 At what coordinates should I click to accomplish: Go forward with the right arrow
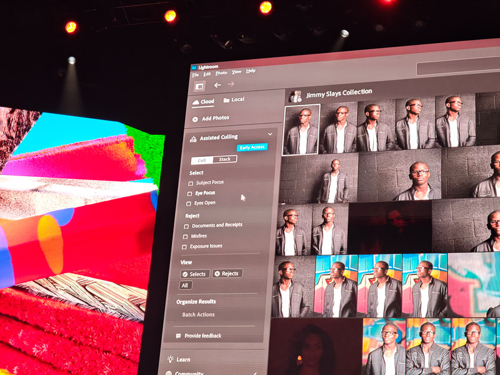pos(231,84)
